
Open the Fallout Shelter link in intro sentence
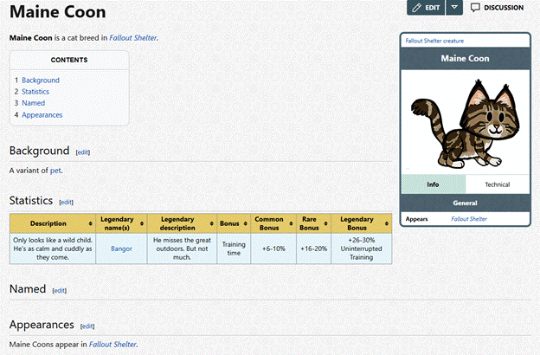pos(133,38)
